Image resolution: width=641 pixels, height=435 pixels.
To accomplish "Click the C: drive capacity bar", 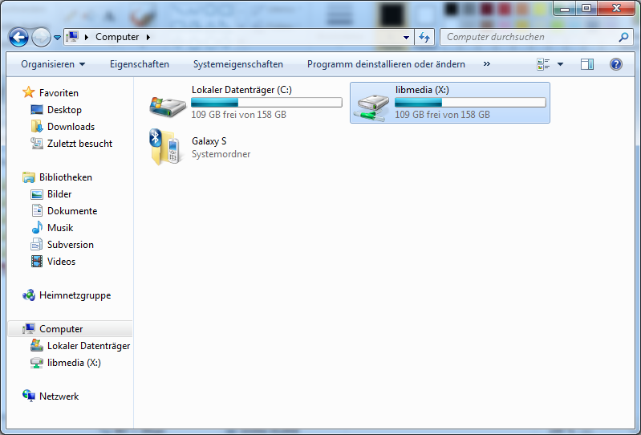I will [266, 102].
